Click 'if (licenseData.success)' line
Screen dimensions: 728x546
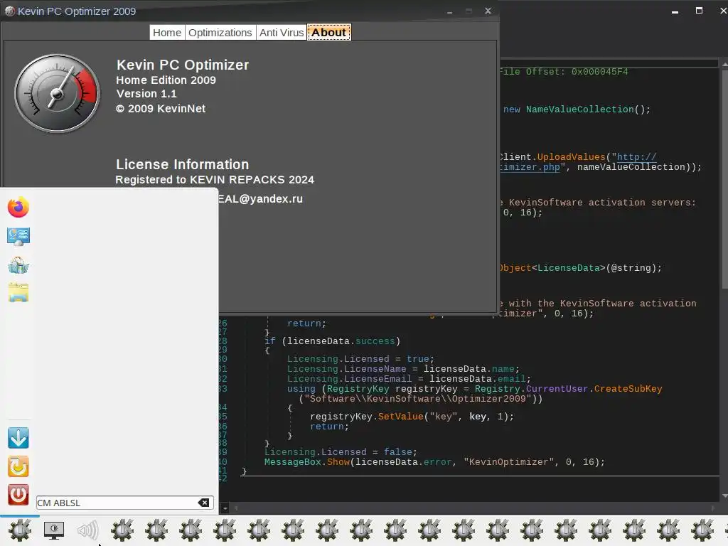(x=333, y=341)
